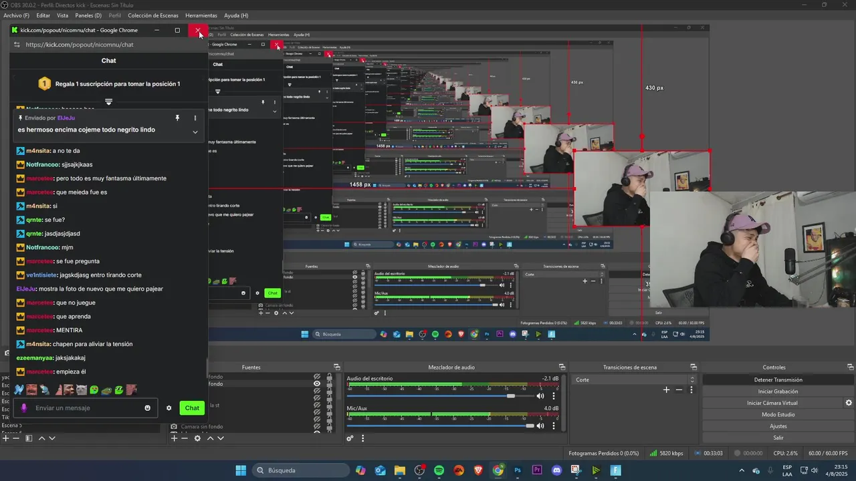This screenshot has width=856, height=481.
Task: Open source properties gear in Fuentes toolbar
Action: 197,438
